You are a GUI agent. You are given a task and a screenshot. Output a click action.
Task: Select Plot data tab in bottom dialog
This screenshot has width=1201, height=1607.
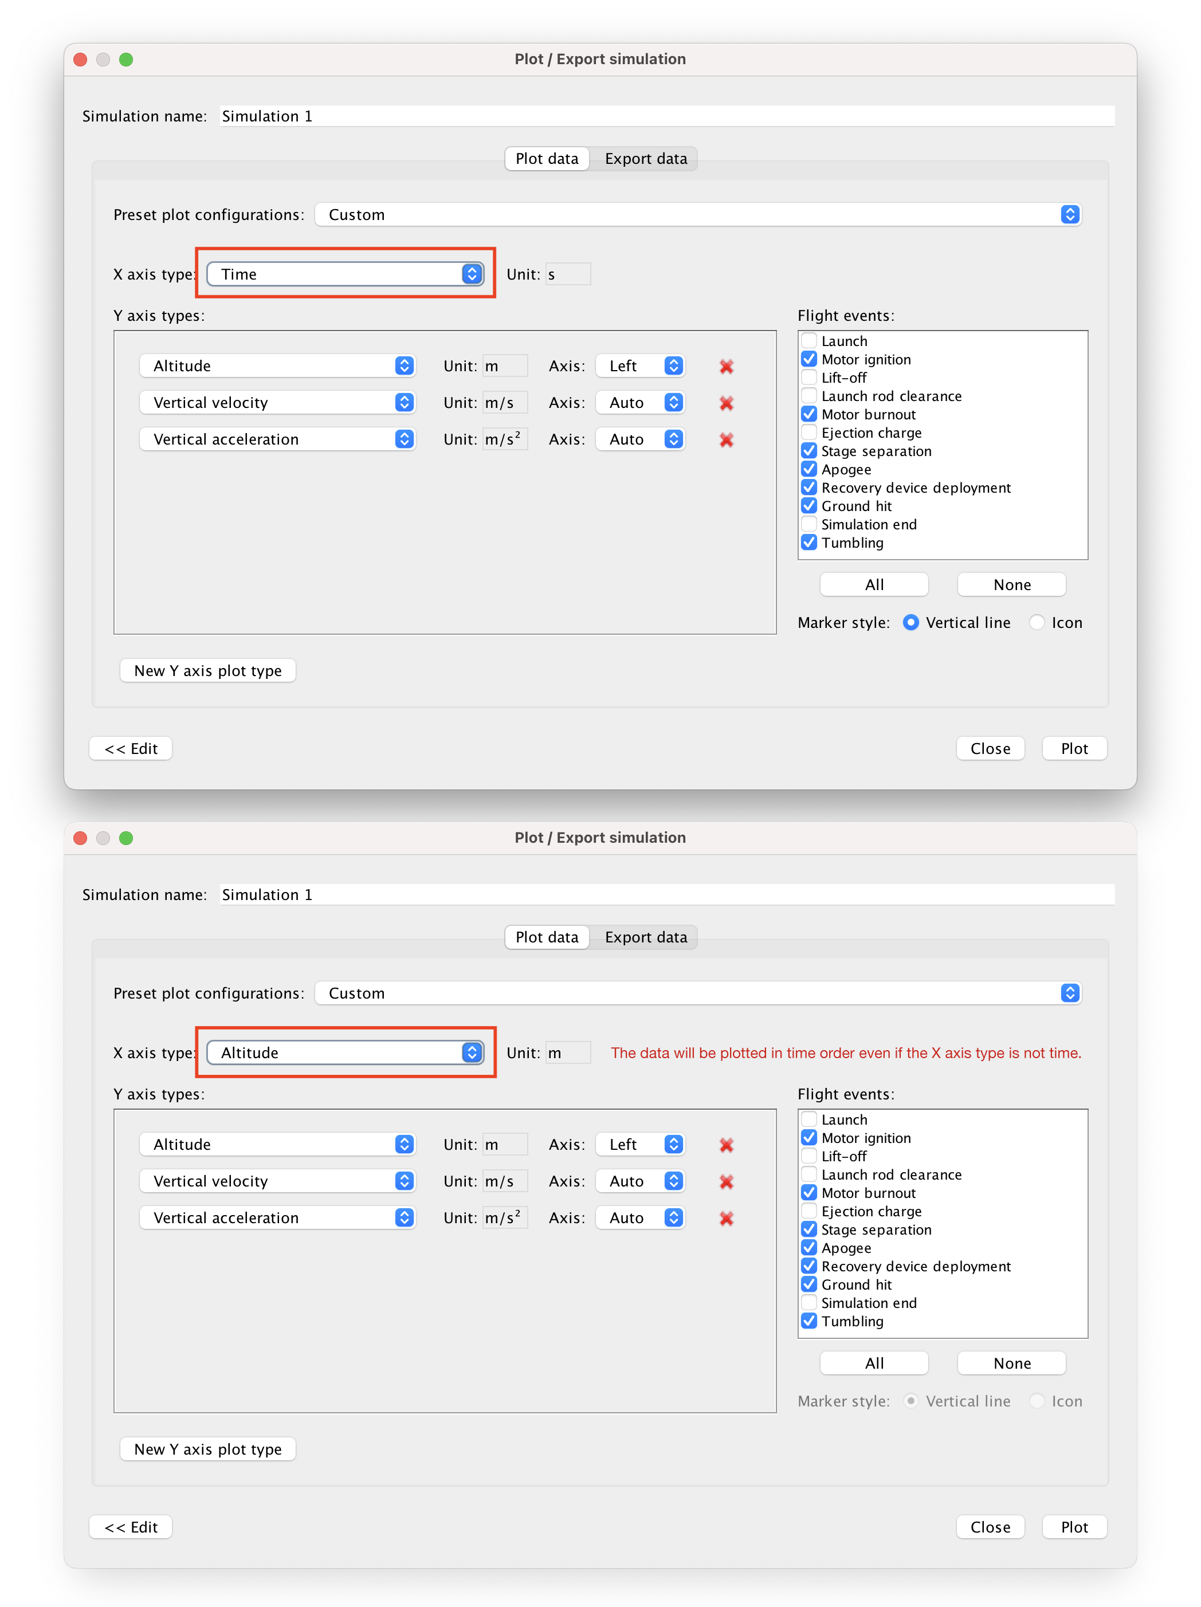tap(547, 937)
